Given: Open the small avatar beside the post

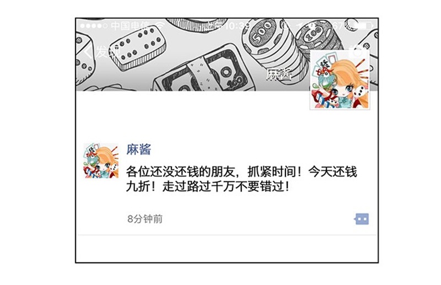Looking at the screenshot, I should click(x=101, y=160).
